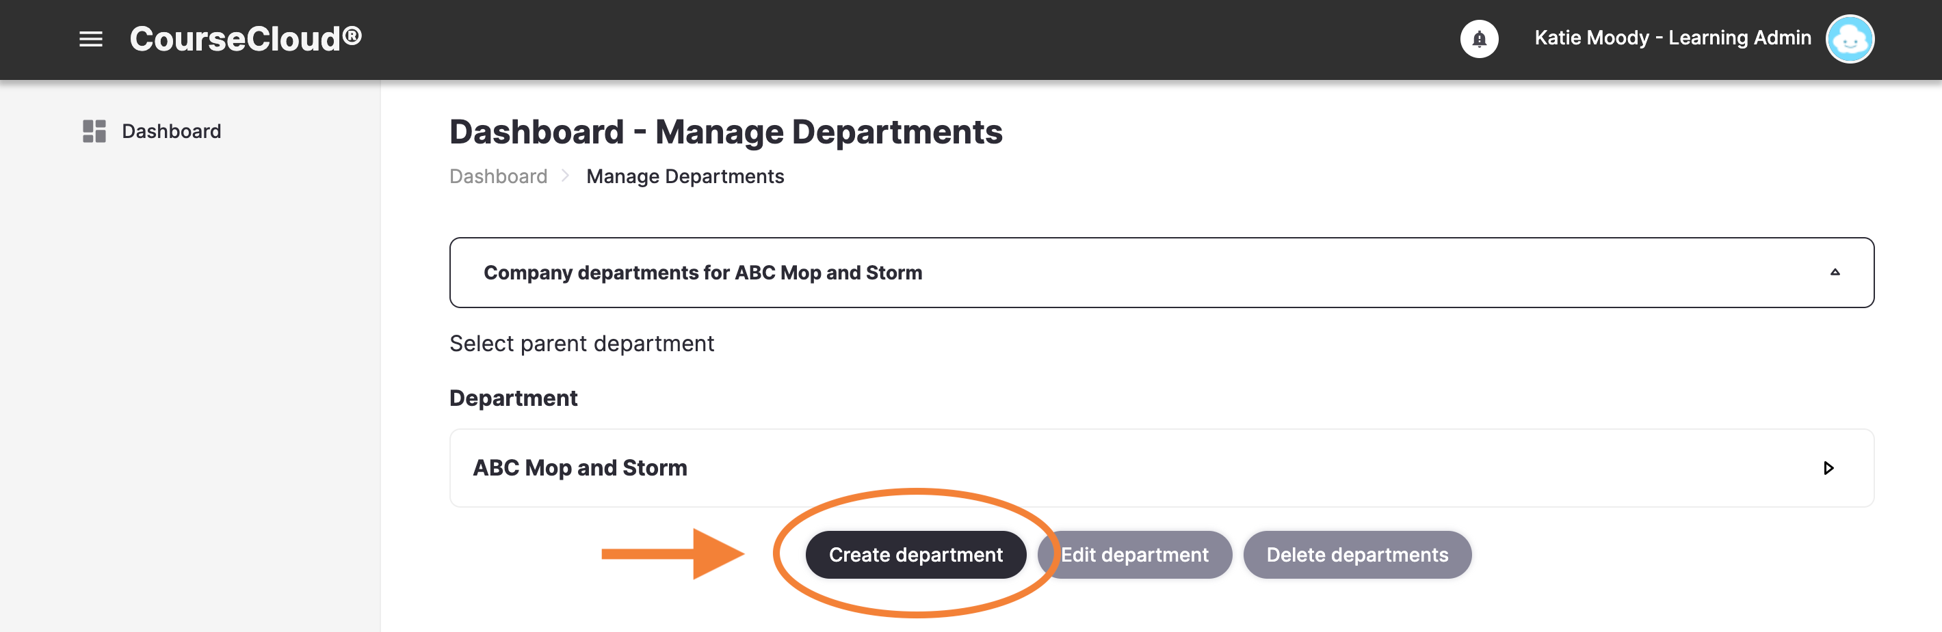
Task: Click the Create department button
Action: [x=915, y=555]
